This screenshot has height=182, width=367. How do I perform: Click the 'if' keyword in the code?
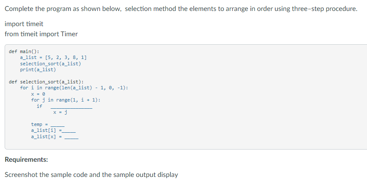[x=39, y=106]
